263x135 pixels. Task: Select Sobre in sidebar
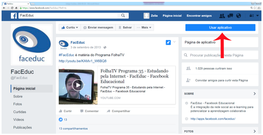(18, 96)
